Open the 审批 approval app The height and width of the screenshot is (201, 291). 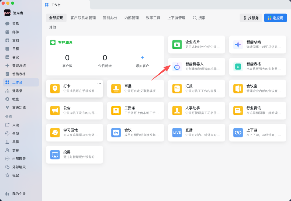(135, 88)
